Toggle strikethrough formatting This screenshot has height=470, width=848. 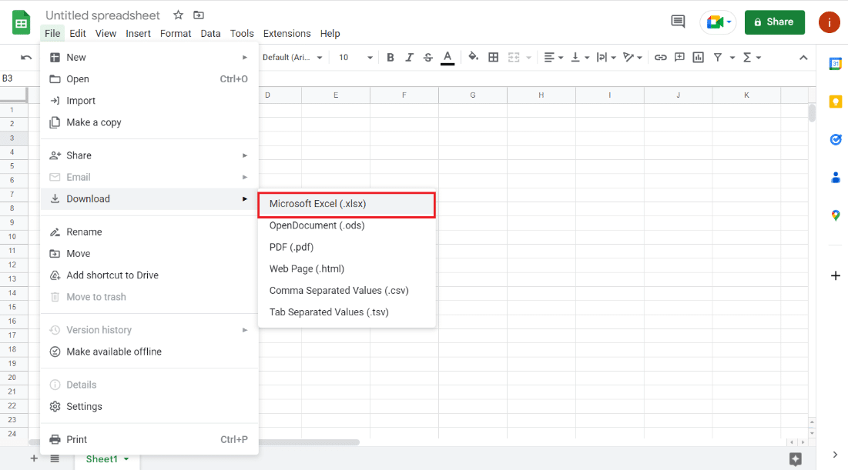coord(427,57)
